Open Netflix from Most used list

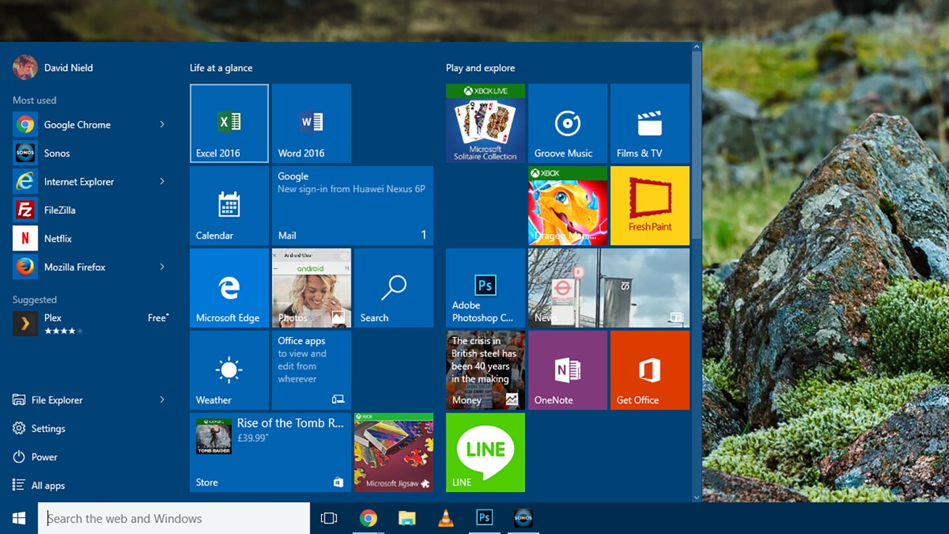91,239
